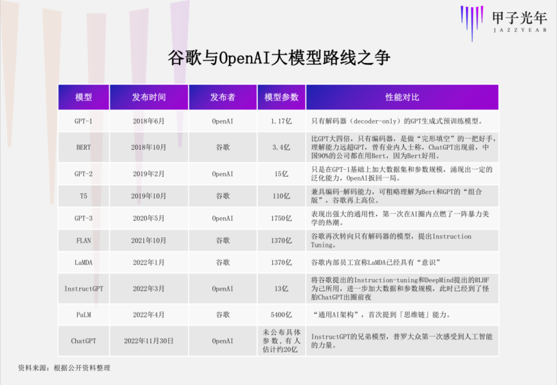Select the BERT row label
The height and width of the screenshot is (385, 557).
(x=83, y=147)
